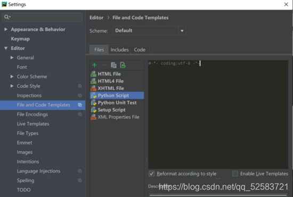Select the HTML File template
The width and height of the screenshot is (293, 197).
click(x=117, y=74)
